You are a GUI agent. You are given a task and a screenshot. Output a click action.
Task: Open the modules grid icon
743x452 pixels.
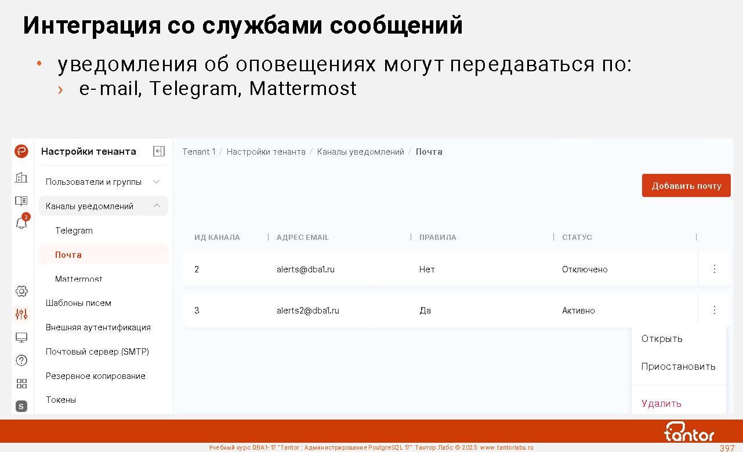[x=21, y=384]
